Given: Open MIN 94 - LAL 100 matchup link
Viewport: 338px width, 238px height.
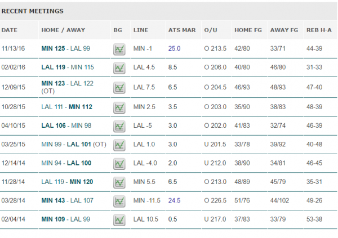Looking at the screenshot, I should point(66,163).
